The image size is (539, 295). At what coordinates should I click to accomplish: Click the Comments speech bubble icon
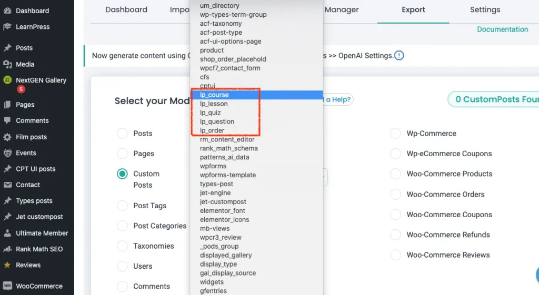(x=7, y=121)
